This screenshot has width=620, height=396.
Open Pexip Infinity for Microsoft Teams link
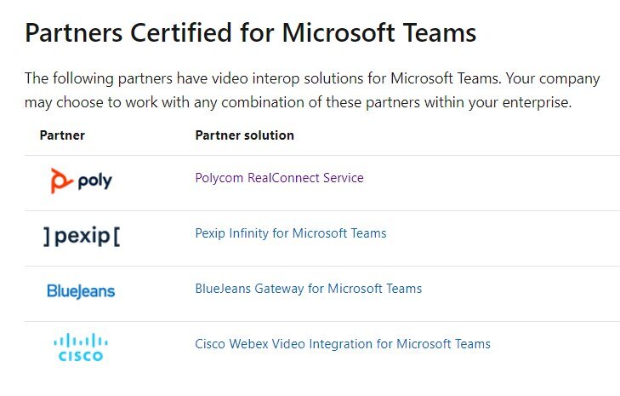(290, 233)
